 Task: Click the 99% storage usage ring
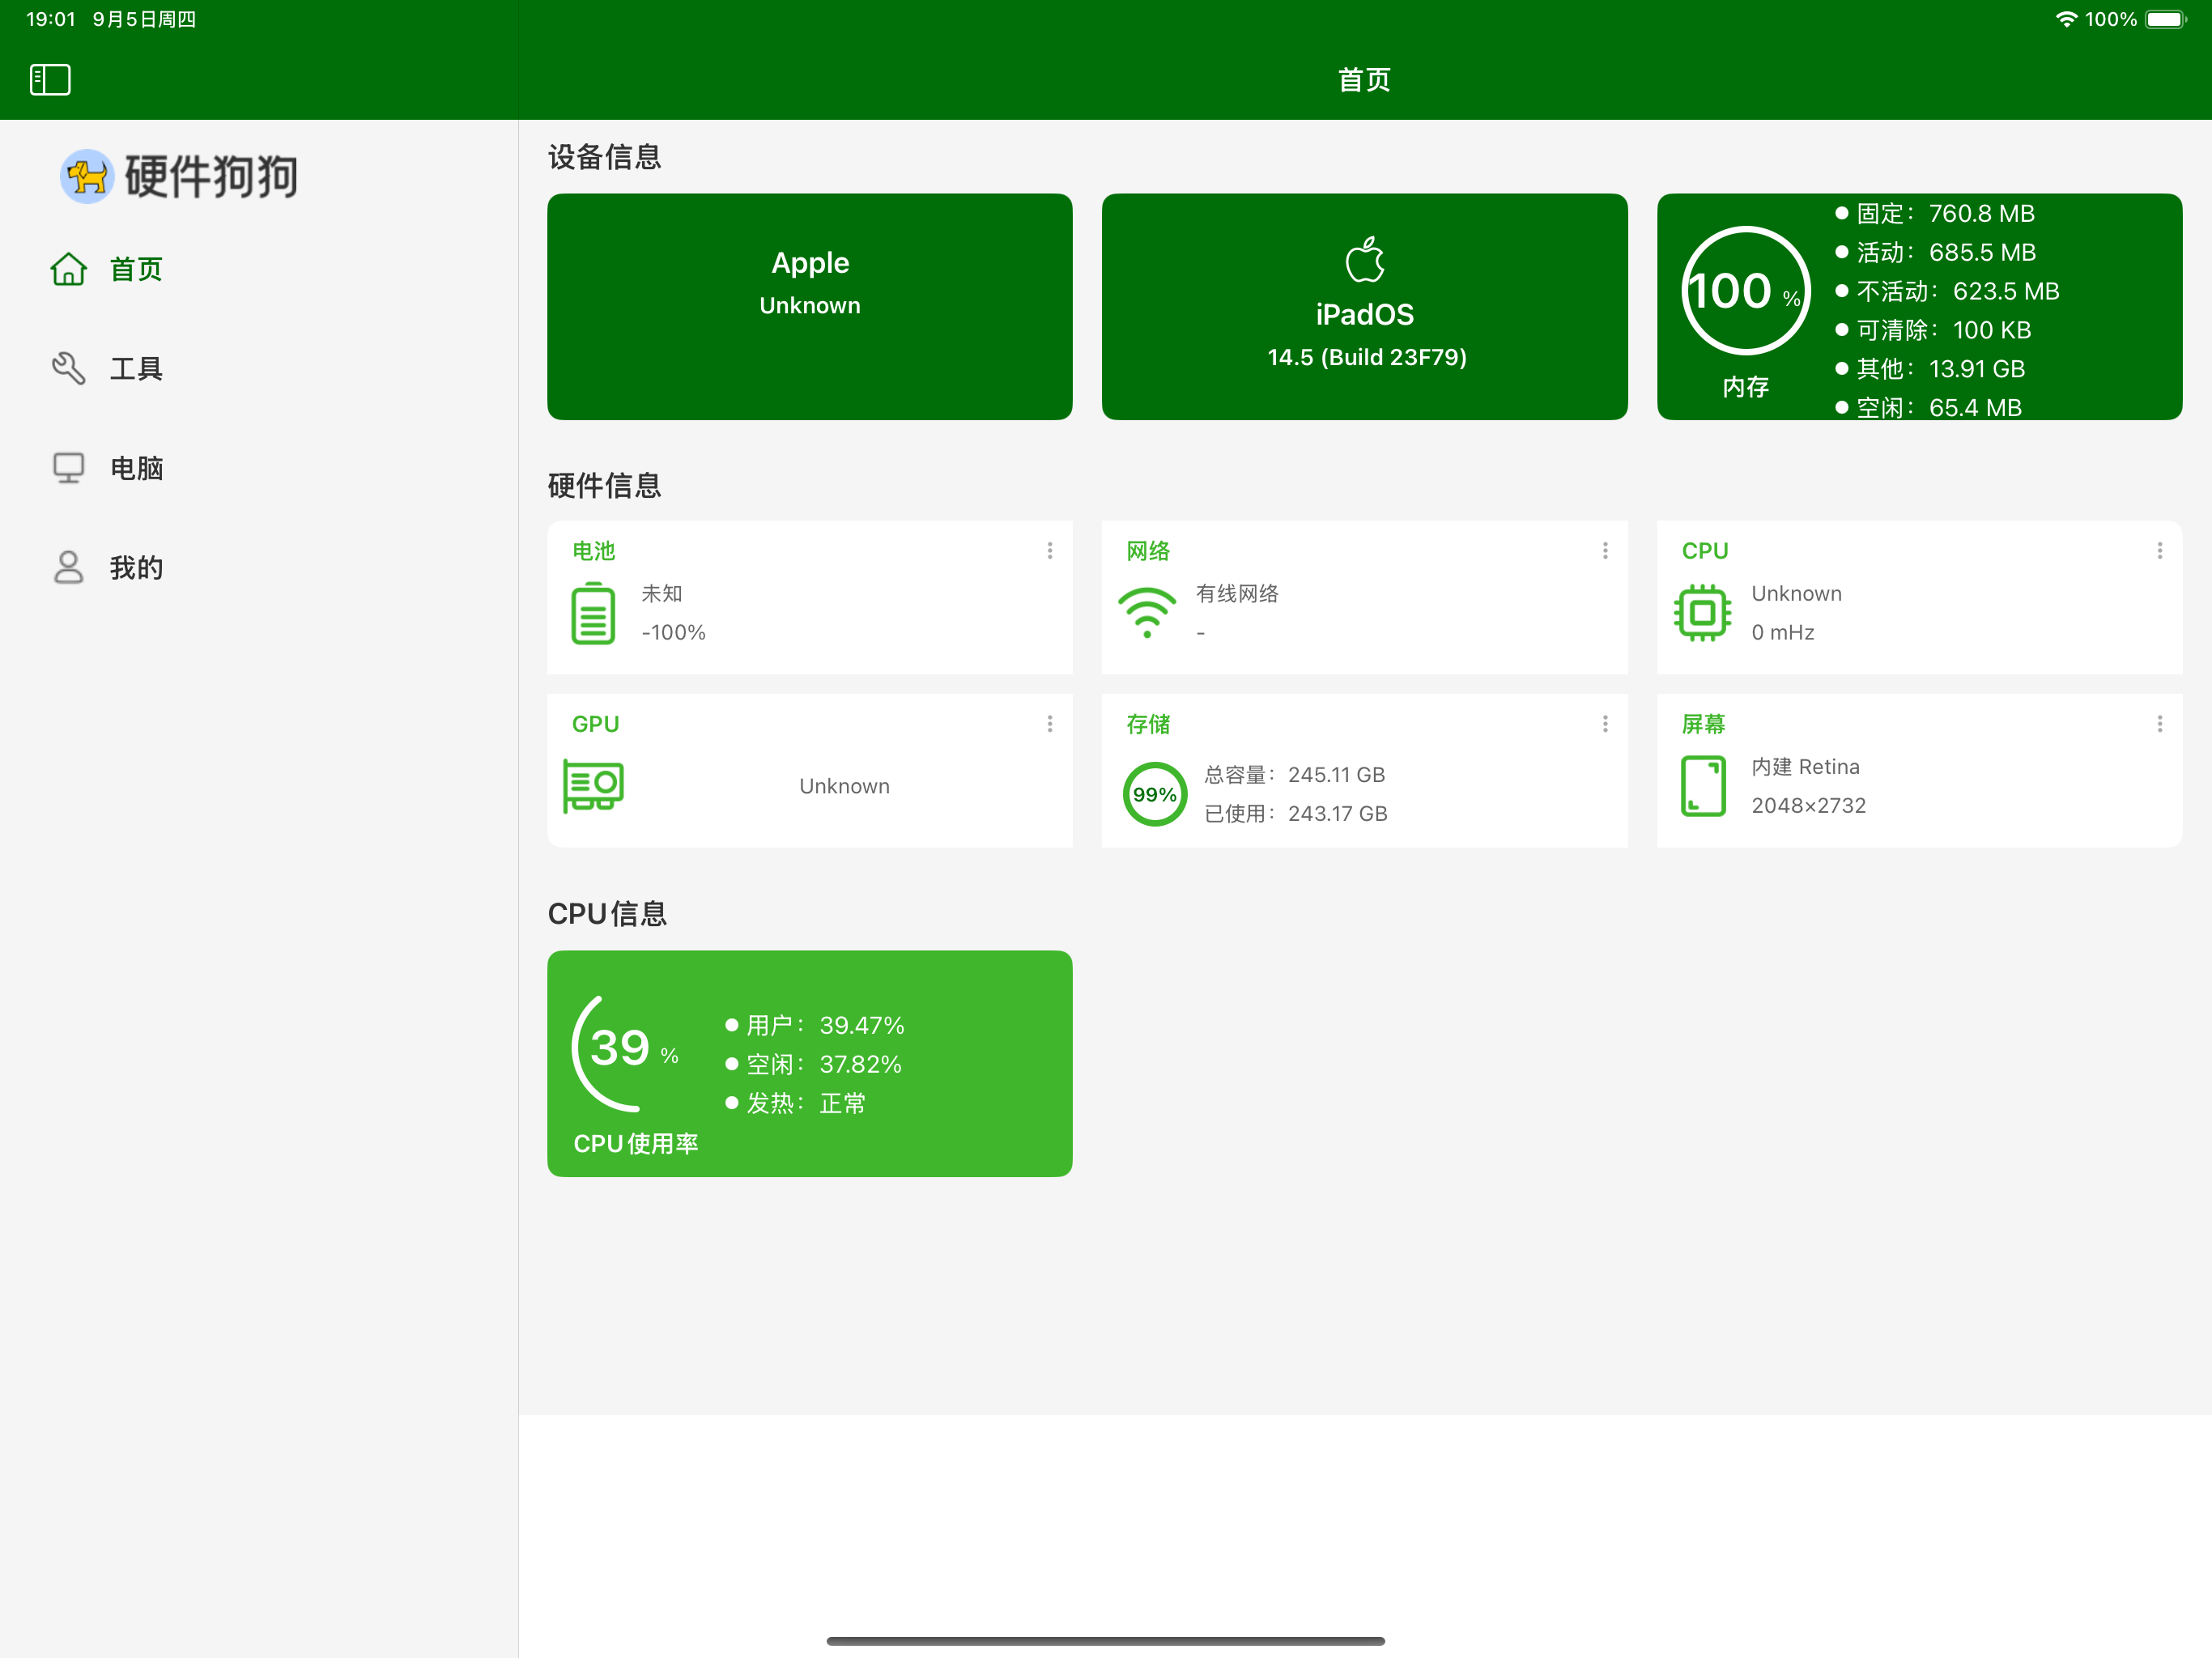(1155, 794)
